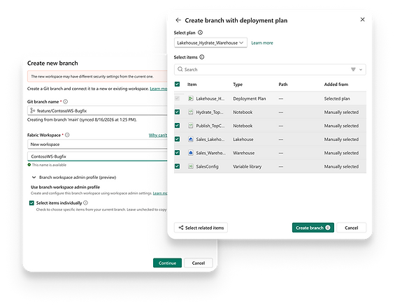Click the Why can't link above workspace dropdown

[158, 135]
